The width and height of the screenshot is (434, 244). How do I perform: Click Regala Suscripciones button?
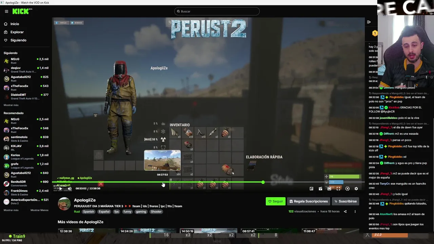(309, 201)
